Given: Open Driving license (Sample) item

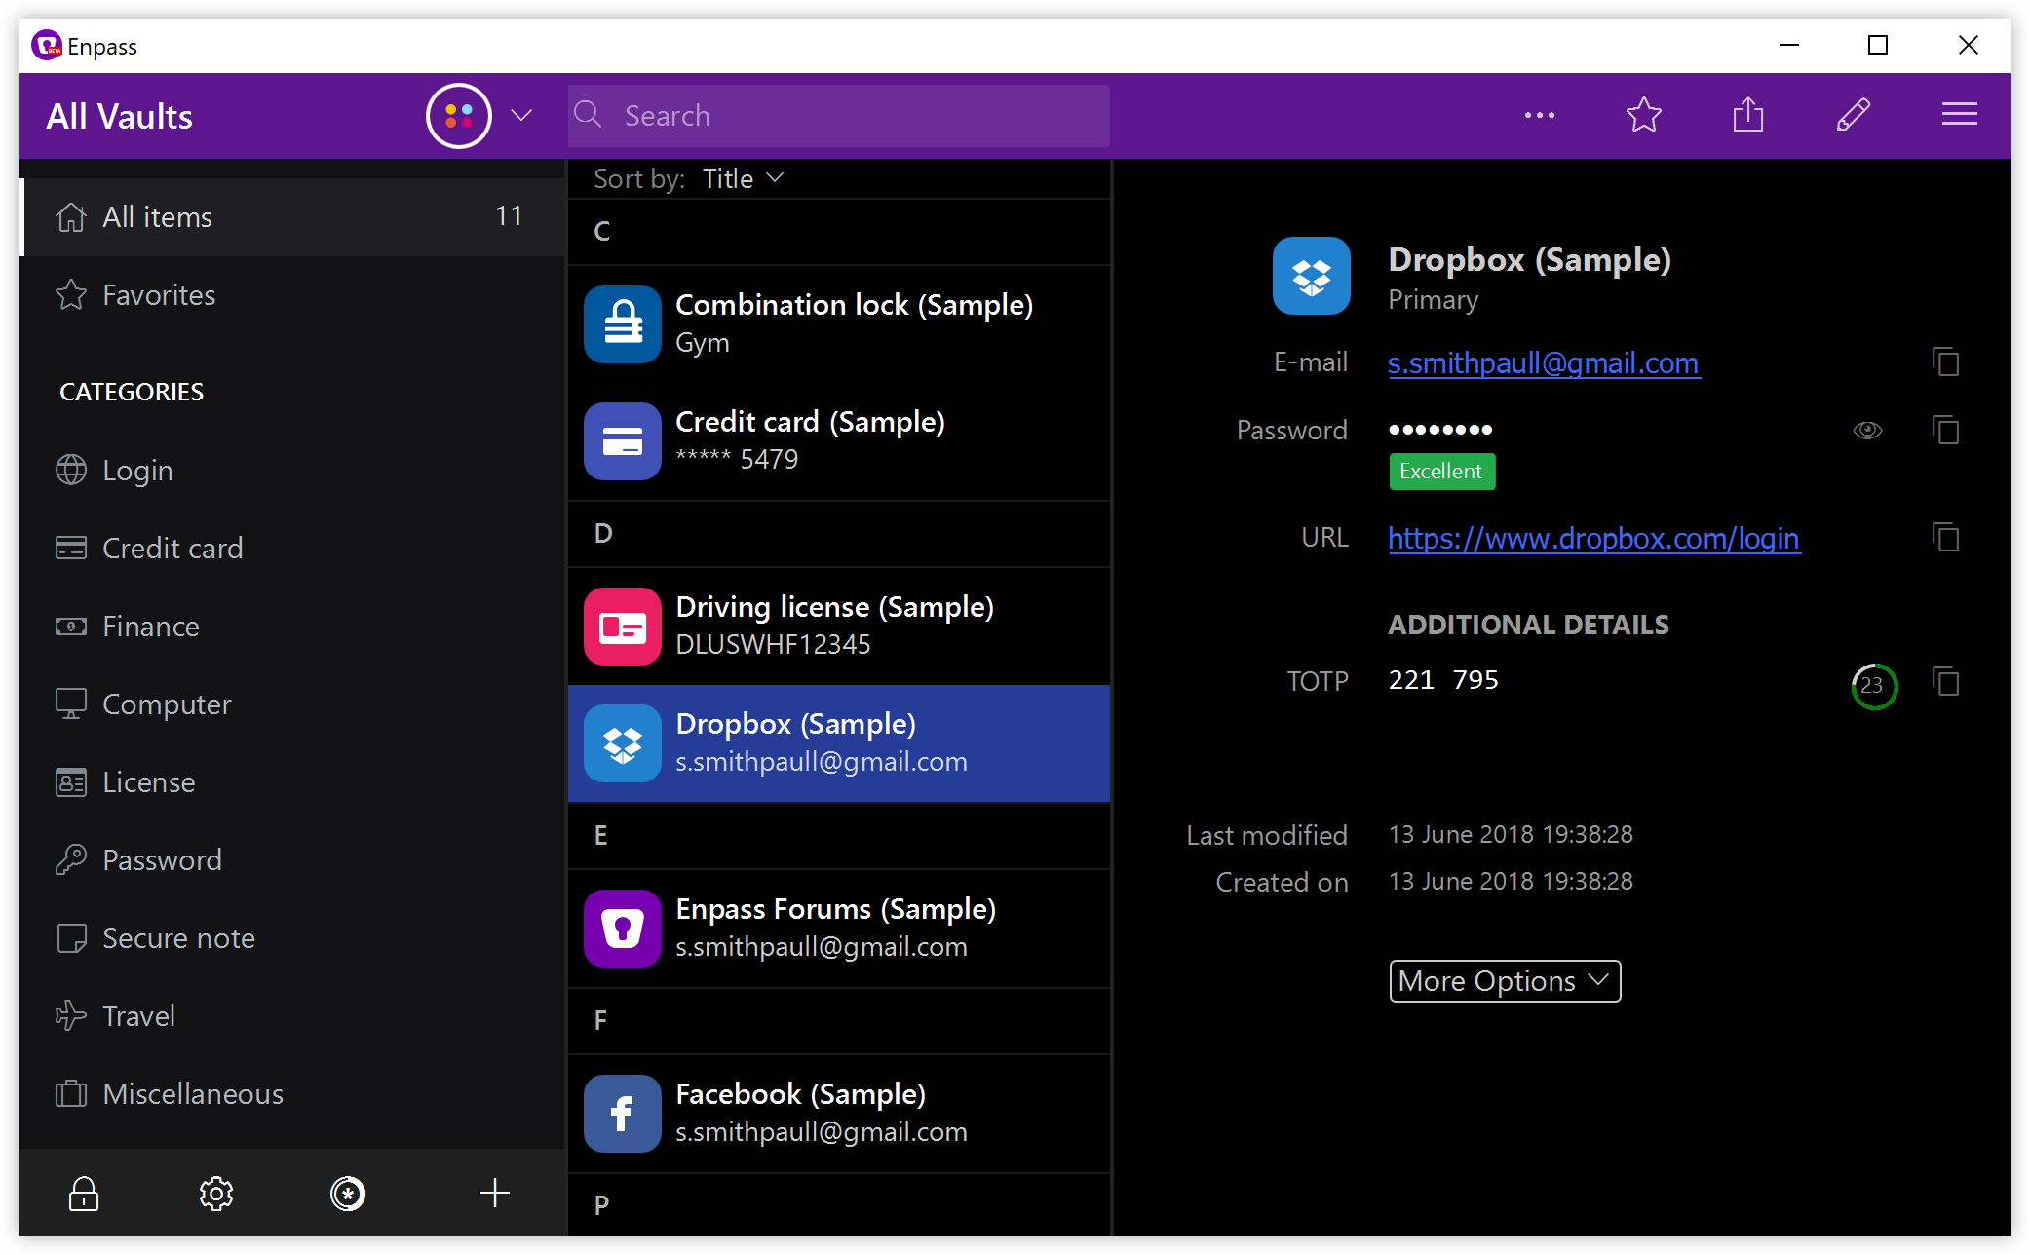Looking at the screenshot, I should [839, 626].
